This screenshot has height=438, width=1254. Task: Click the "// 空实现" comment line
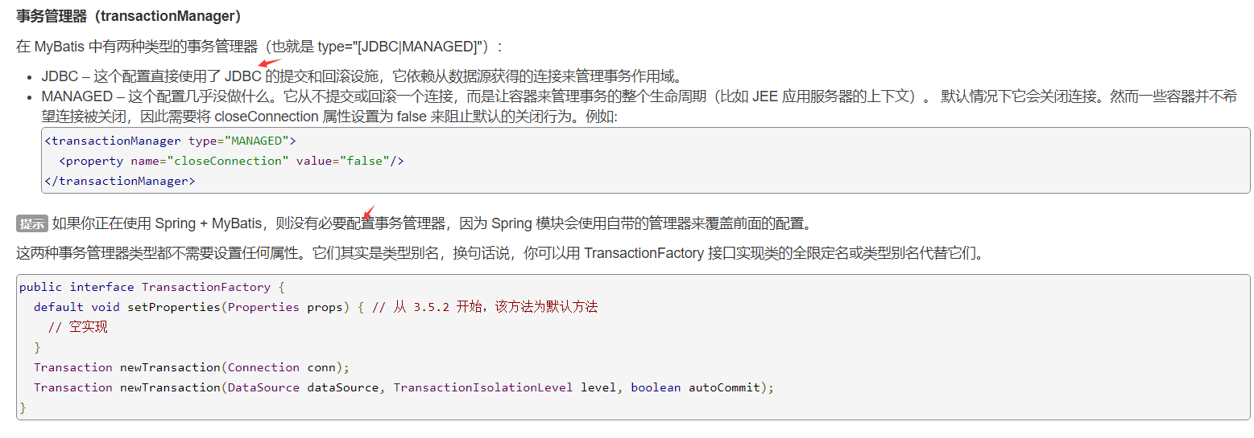coord(77,327)
